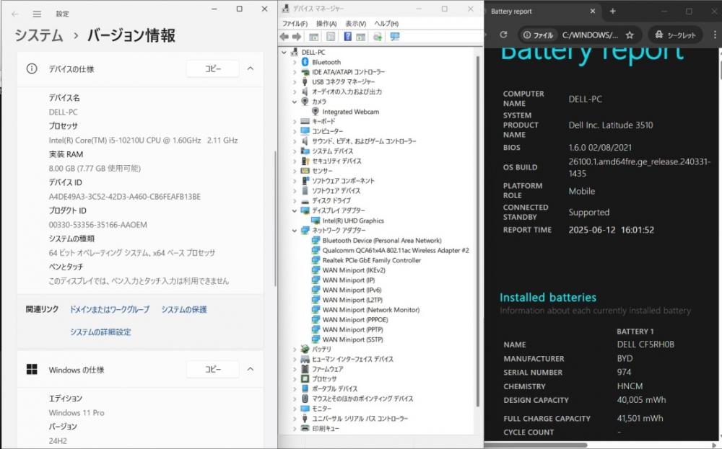The height and width of the screenshot is (449, 722).
Task: Click the show/hide console tree toolbar icon
Action: click(x=313, y=37)
